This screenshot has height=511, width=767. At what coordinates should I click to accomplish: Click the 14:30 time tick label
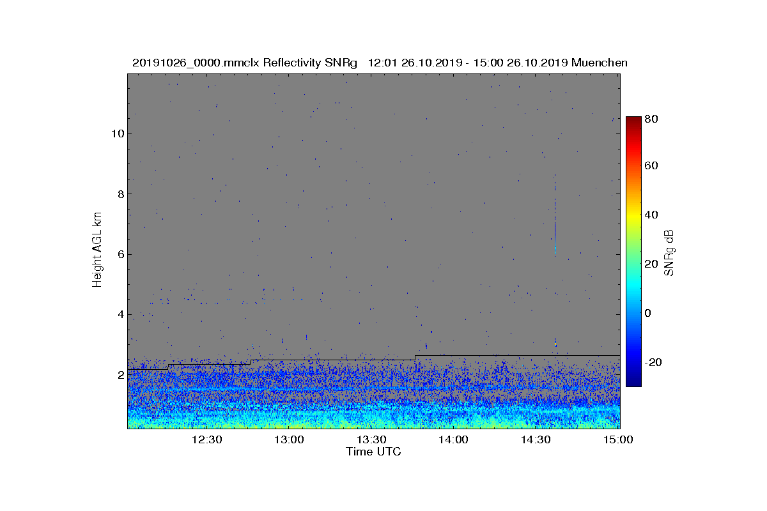tap(536, 439)
